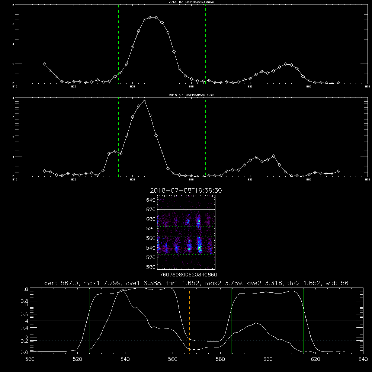Screen dimensions: 372x372
Task: Click the '600' label on bottom plot x-axis
Action: pos(268,359)
